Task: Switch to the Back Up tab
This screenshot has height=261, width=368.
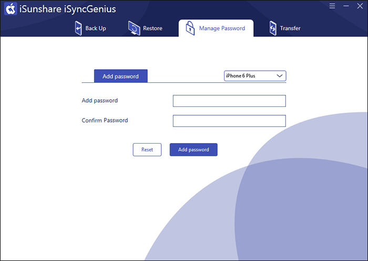Action: 90,28
